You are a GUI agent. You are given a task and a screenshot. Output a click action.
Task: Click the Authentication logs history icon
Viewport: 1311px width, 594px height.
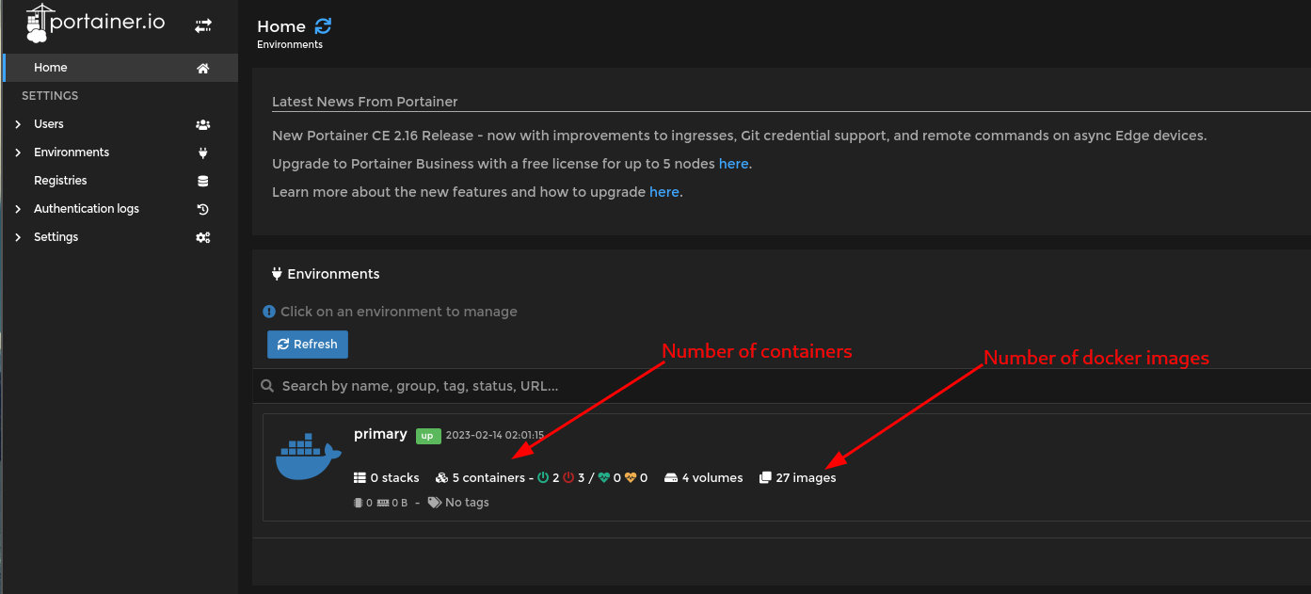coord(202,209)
